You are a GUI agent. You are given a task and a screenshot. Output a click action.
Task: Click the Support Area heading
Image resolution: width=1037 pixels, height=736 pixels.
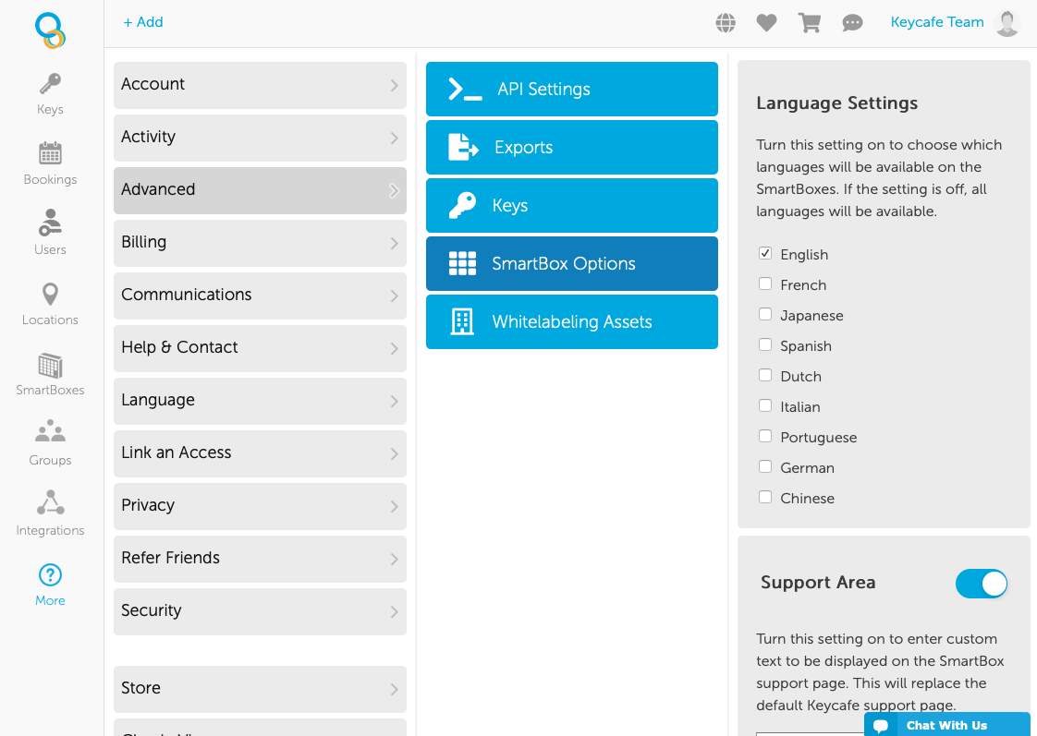click(x=818, y=583)
